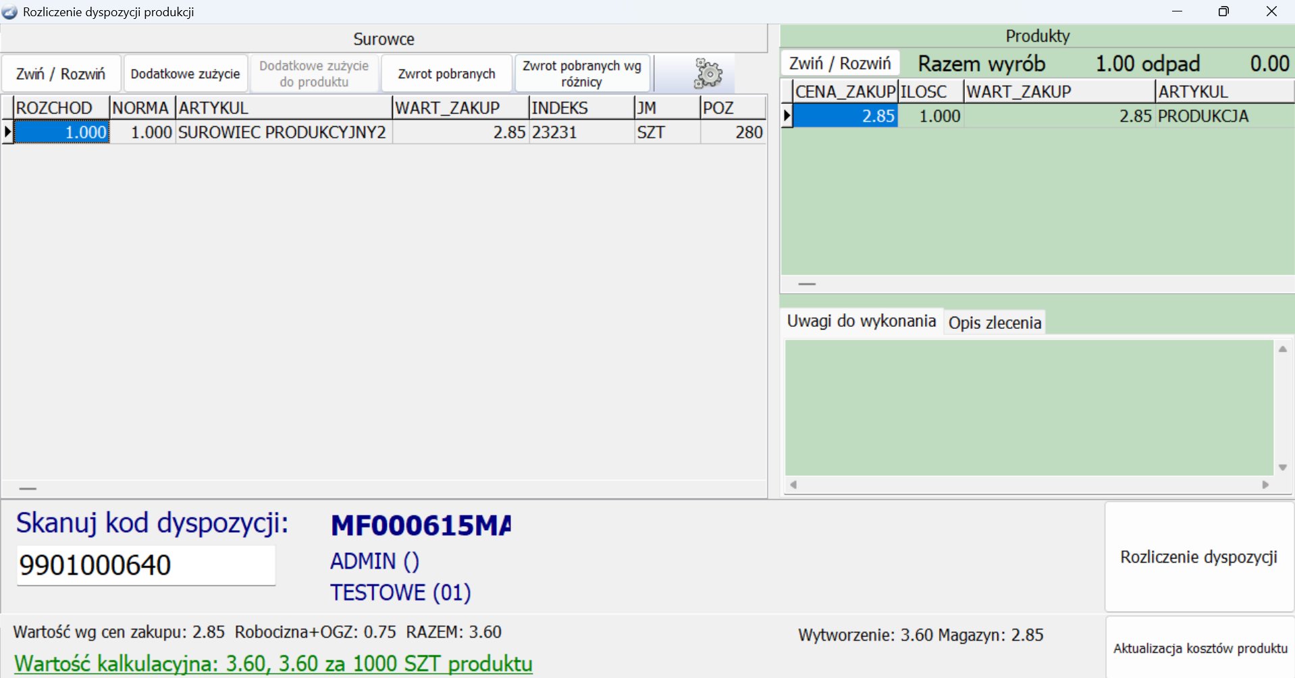Click Aktualizacja kosztów produktu button

(1200, 648)
